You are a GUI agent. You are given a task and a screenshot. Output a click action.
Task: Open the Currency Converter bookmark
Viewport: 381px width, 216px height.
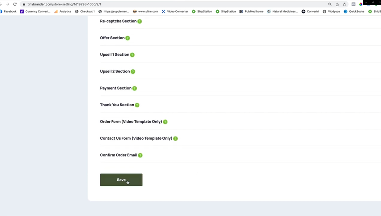coord(35,11)
